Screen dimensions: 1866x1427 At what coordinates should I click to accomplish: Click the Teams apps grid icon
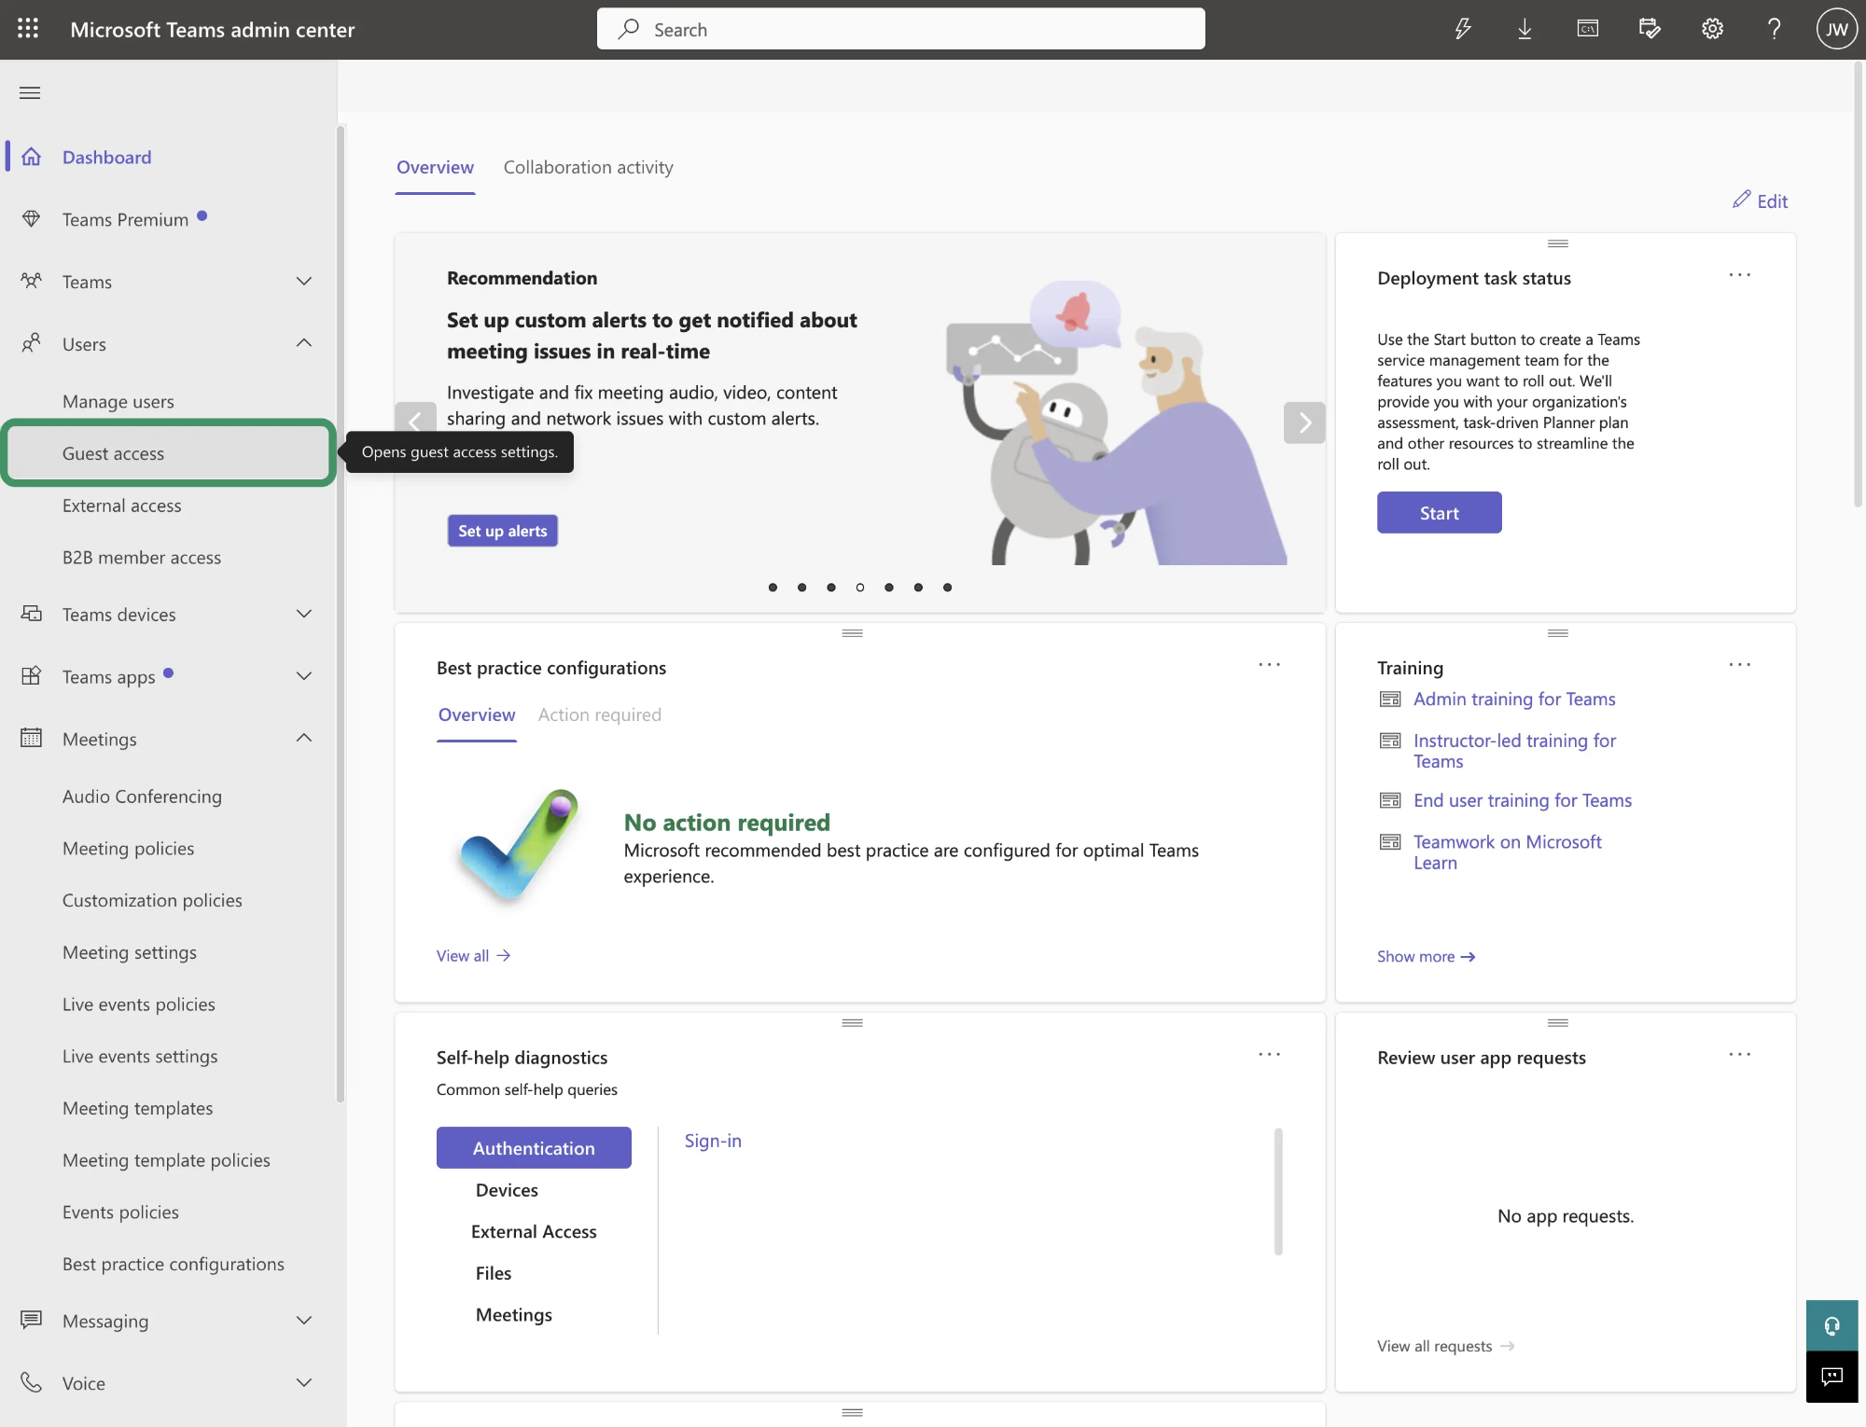coord(32,676)
